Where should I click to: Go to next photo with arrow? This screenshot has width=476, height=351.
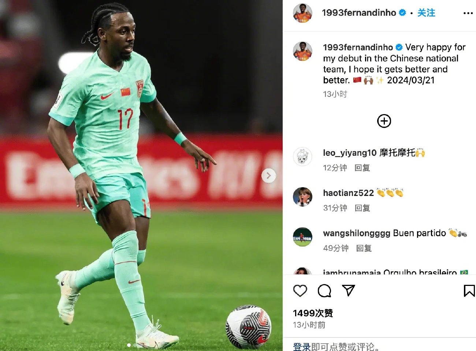268,175
